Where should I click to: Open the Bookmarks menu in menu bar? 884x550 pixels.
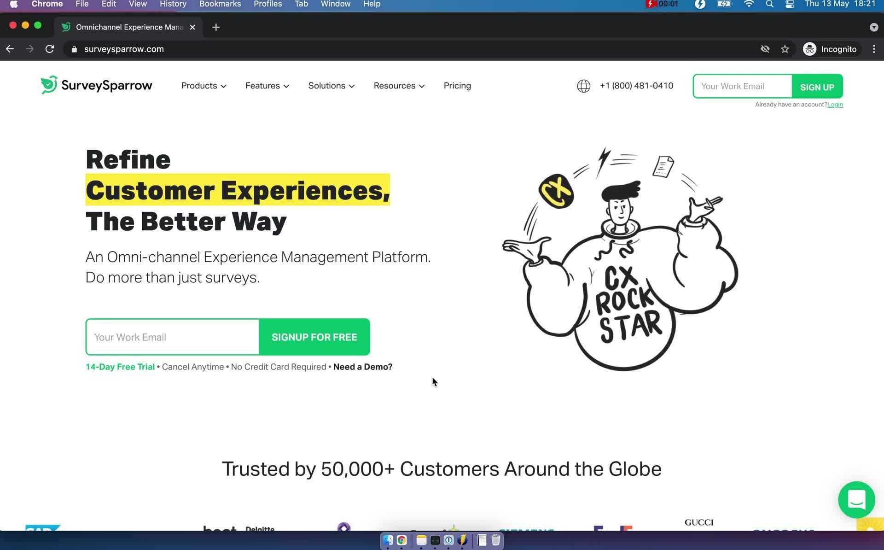220,4
